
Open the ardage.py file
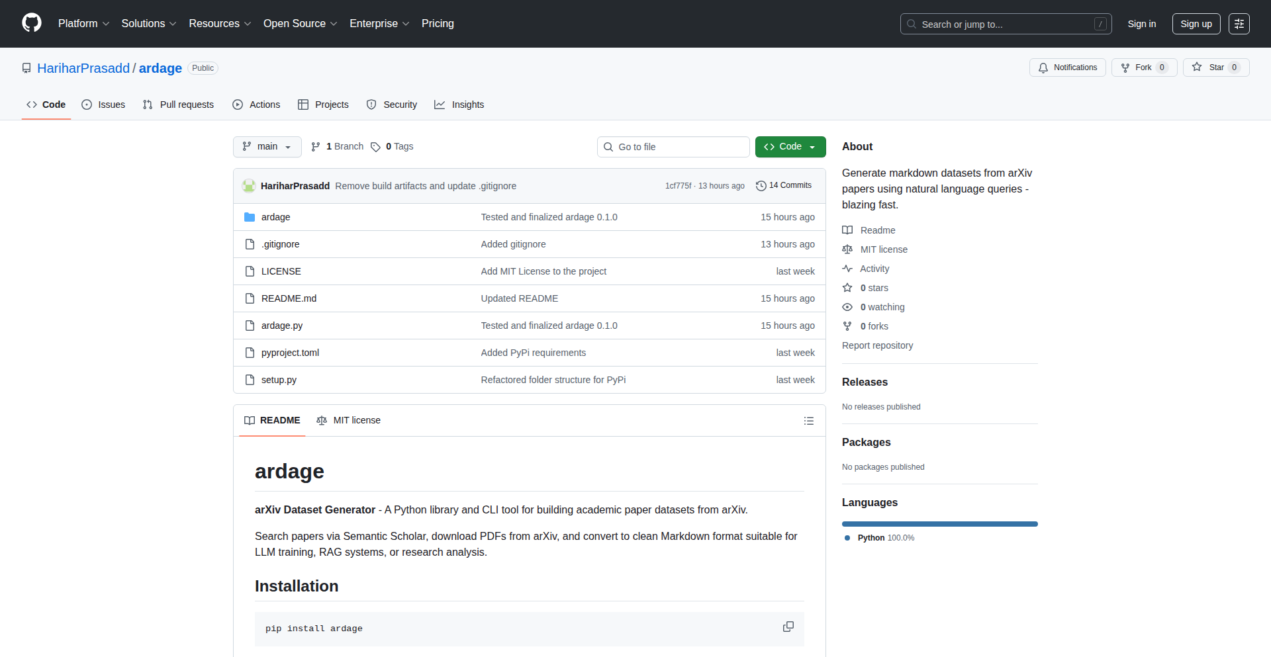281,325
